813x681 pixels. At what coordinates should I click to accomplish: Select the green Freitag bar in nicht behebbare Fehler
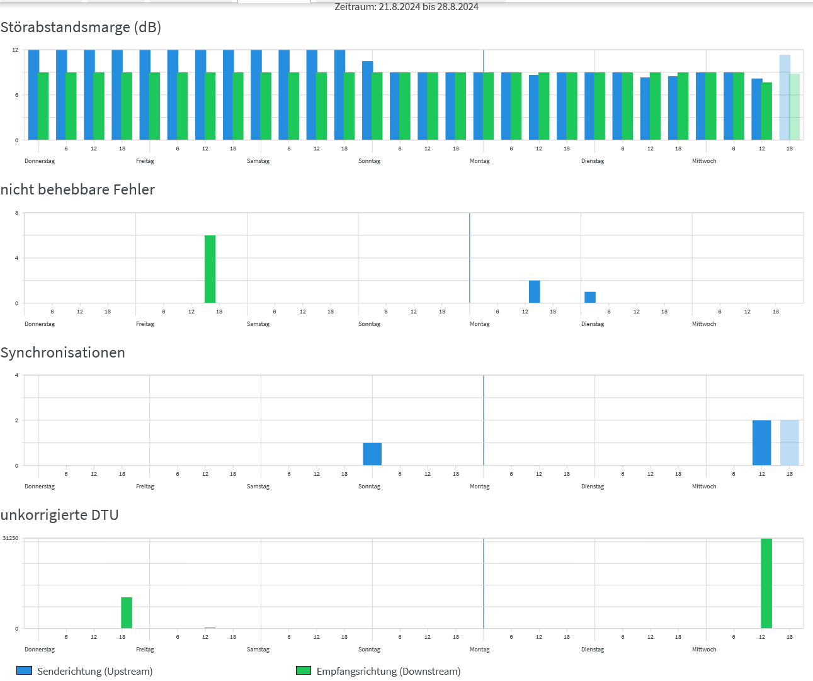(x=210, y=269)
